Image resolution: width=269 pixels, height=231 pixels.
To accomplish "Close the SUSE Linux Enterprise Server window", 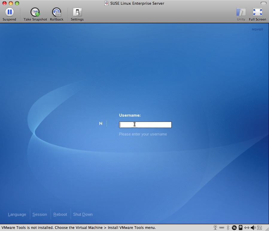I will (4, 3).
